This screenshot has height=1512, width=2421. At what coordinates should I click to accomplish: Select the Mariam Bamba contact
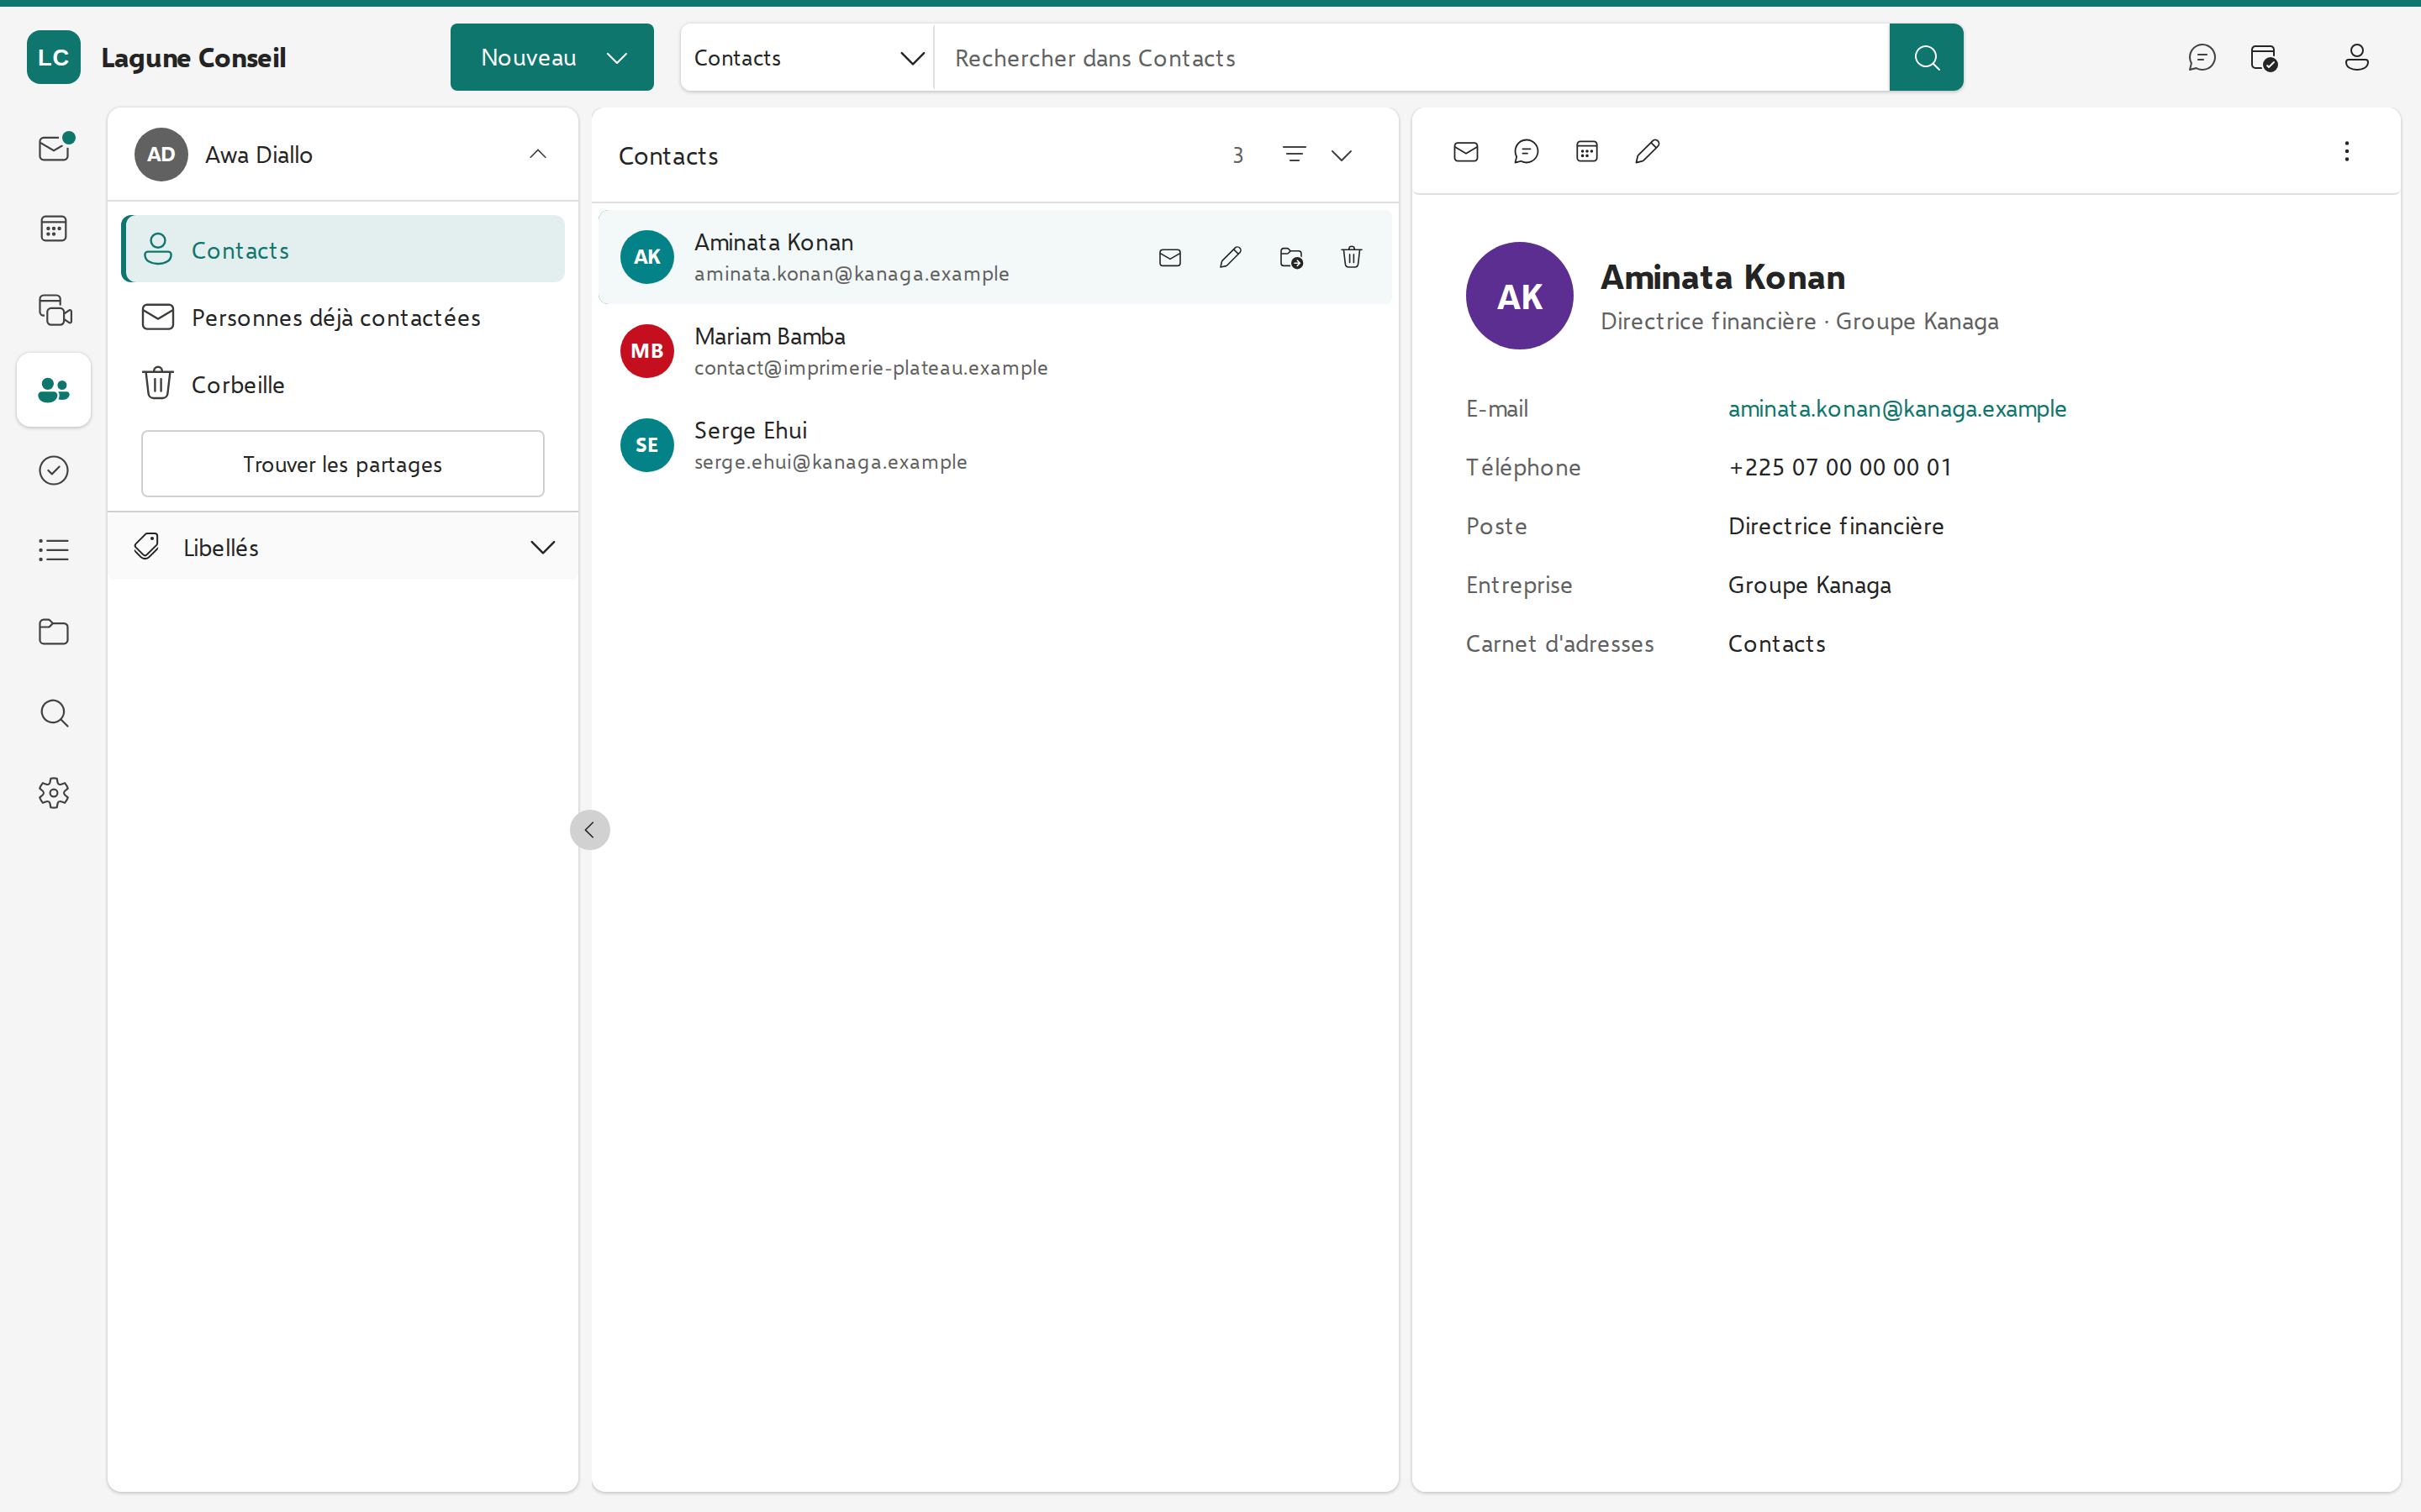click(994, 352)
